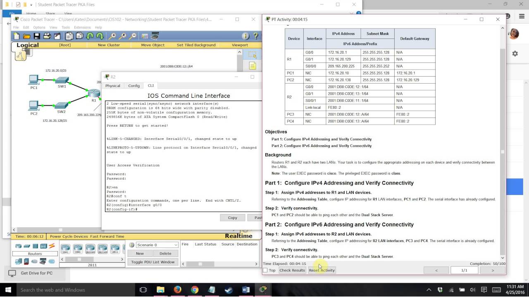Image resolution: width=529 pixels, height=298 pixels.
Task: Open the Scenario 0 dropdown
Action: (157, 245)
